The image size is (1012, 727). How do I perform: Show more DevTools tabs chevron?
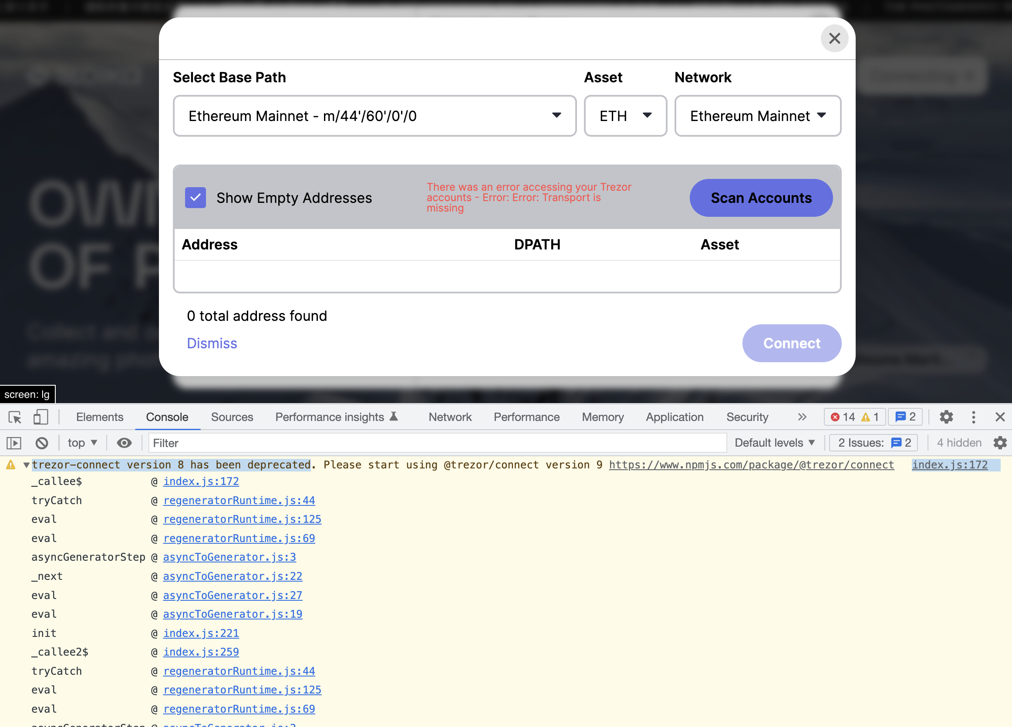pos(802,417)
